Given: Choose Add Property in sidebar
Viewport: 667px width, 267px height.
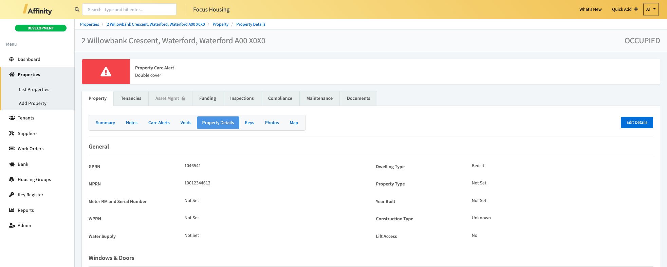Looking at the screenshot, I should tap(33, 103).
